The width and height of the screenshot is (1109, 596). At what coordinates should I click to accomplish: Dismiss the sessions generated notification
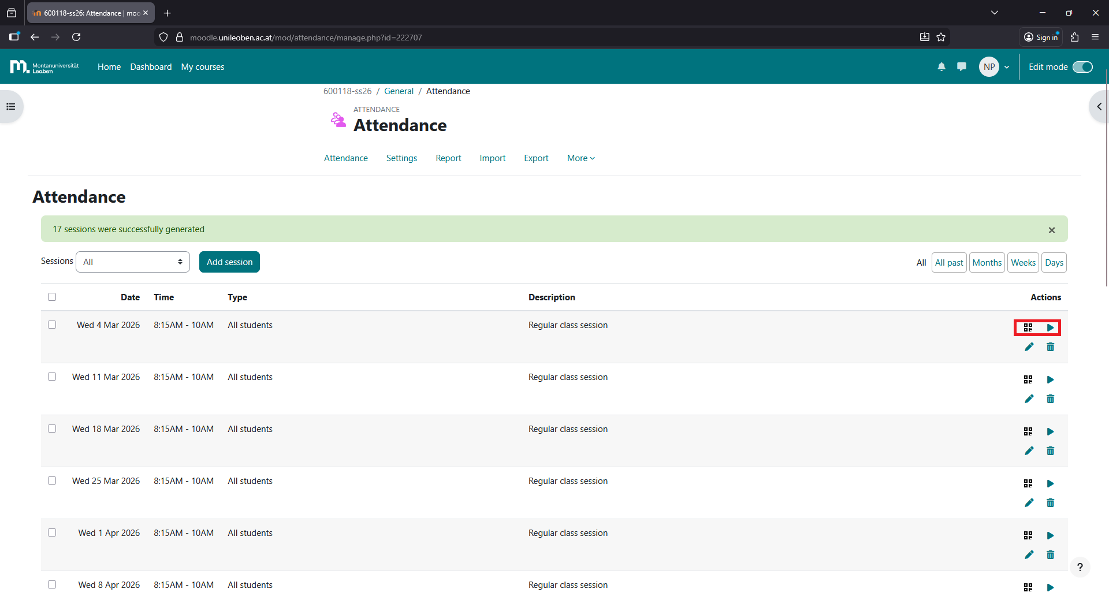1052,230
